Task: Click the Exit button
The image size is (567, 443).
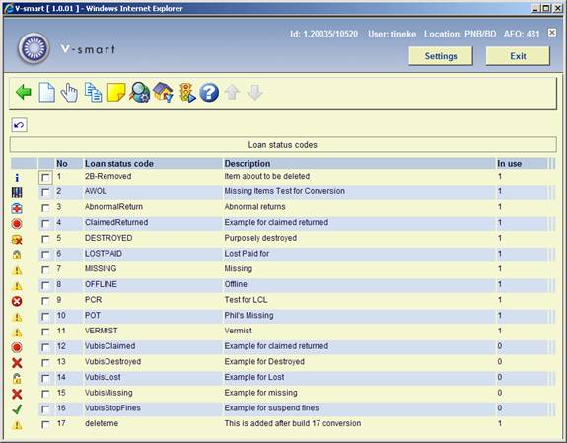Action: tap(518, 56)
